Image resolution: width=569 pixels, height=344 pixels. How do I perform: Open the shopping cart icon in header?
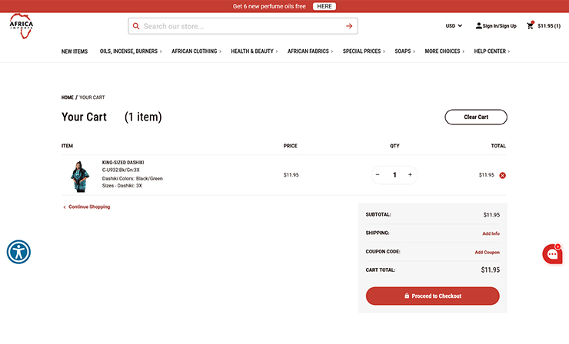[x=530, y=26]
